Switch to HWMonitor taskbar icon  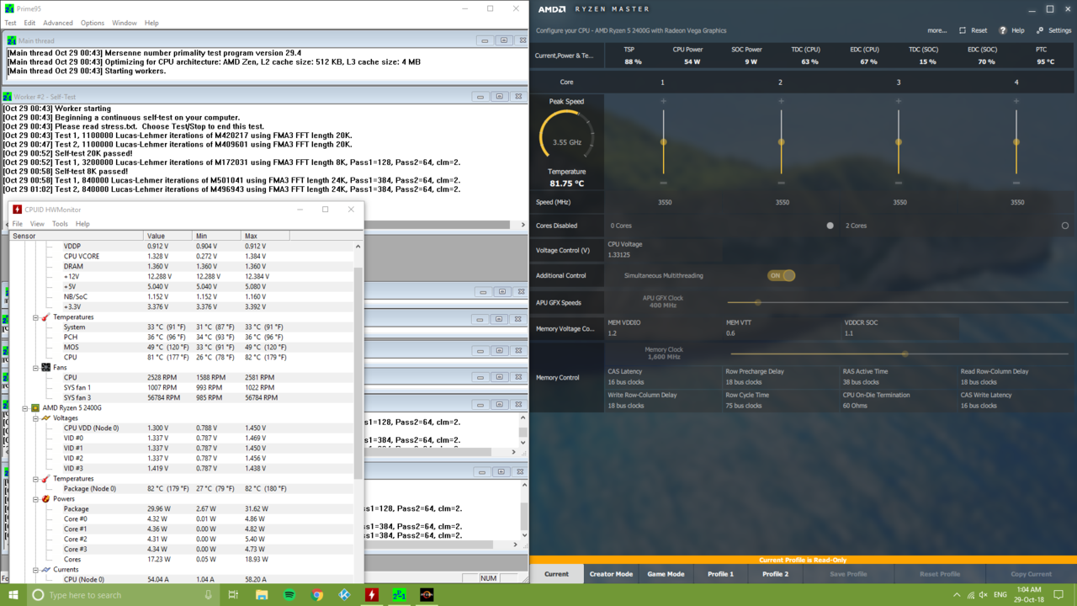(371, 595)
